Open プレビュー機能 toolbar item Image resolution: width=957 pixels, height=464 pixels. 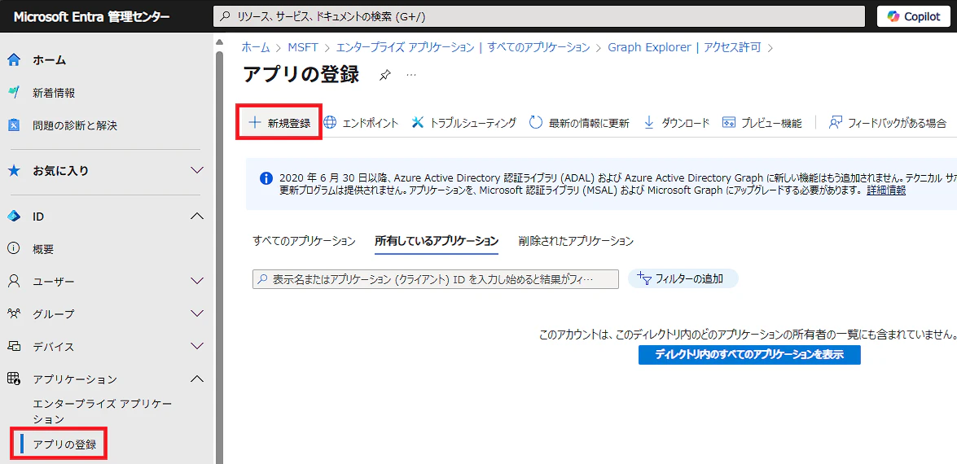pos(762,123)
